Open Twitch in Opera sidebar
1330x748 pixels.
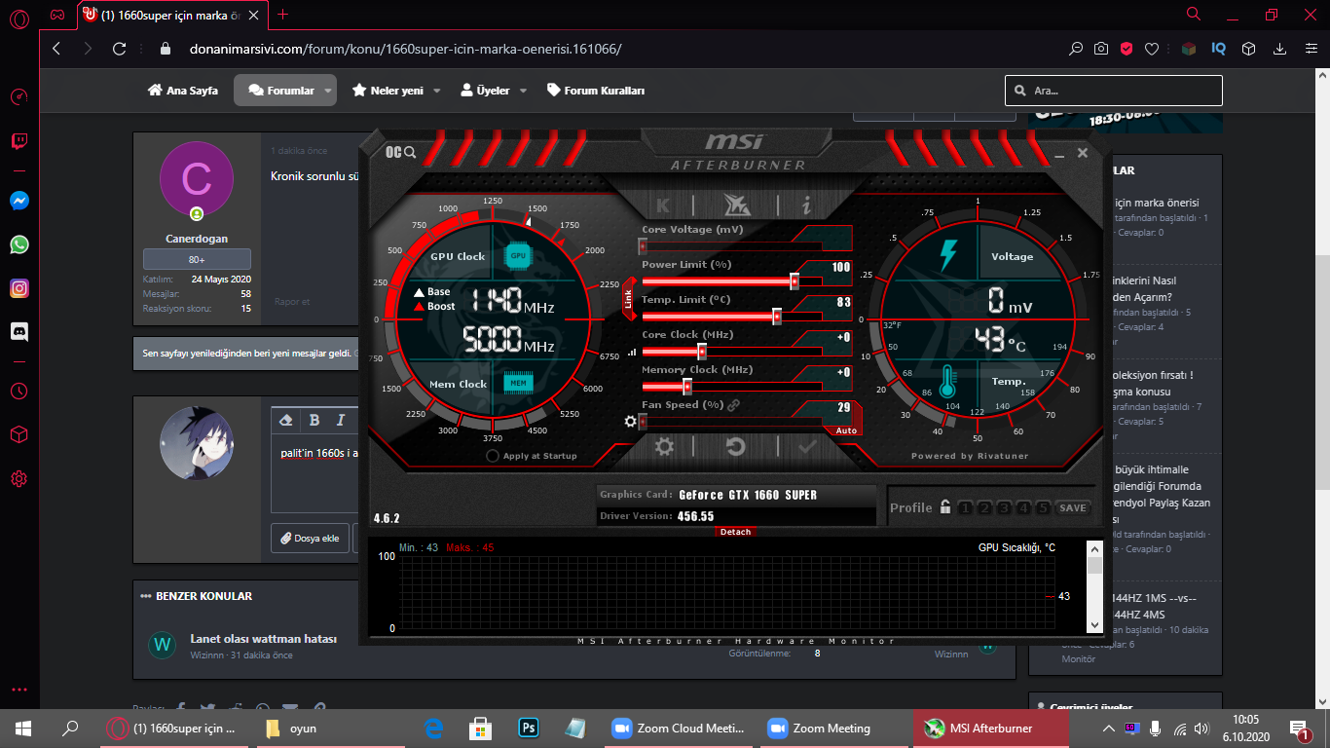point(19,141)
